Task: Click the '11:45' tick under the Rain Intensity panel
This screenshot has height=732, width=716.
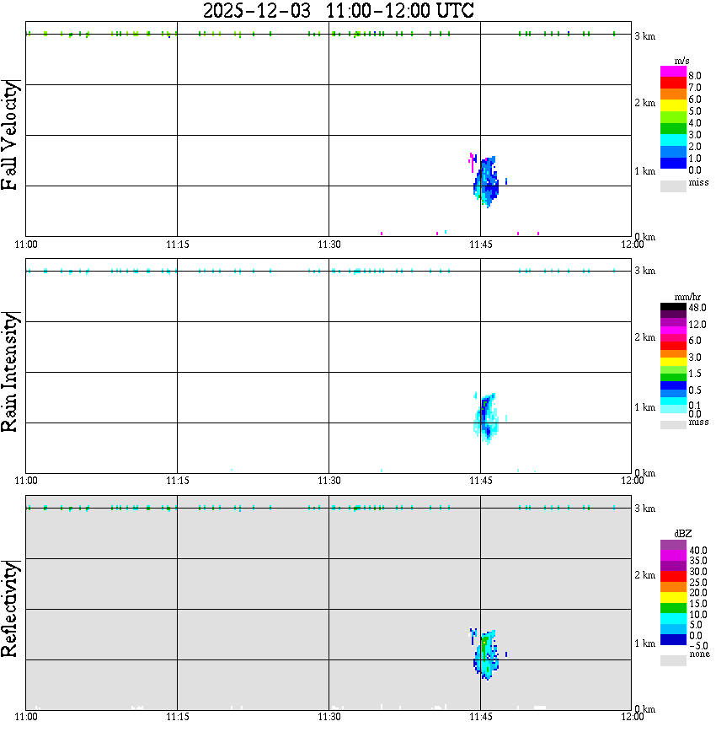Action: coord(481,481)
